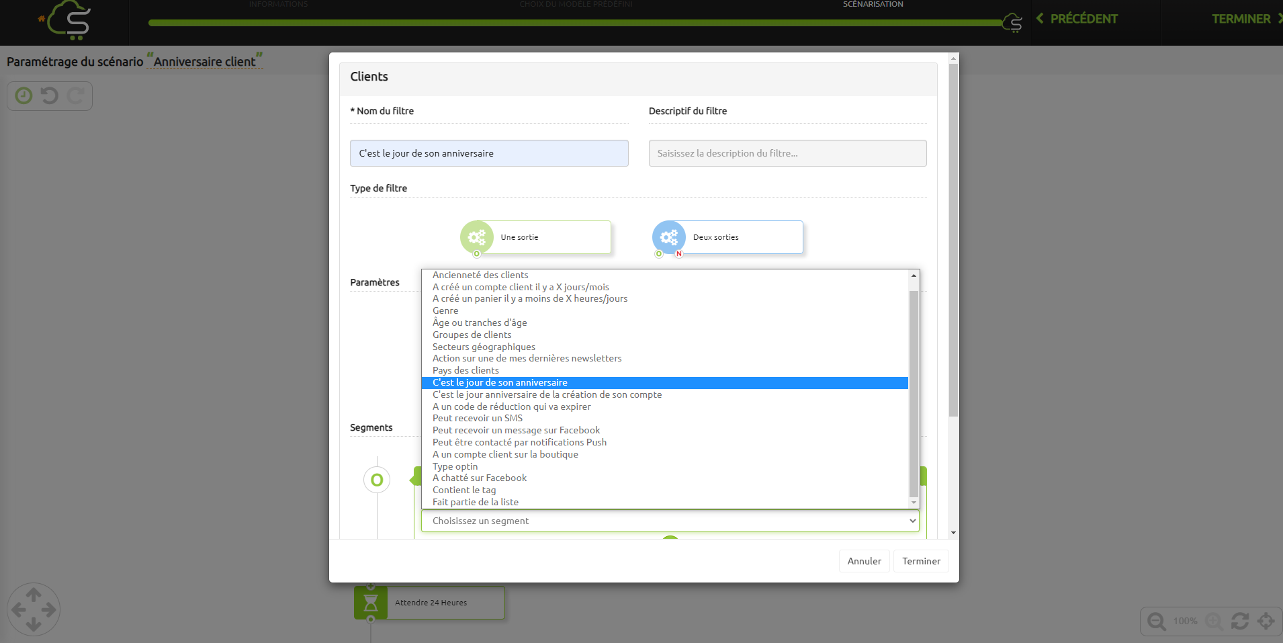Open the CHOIX DU MODÈLE PRÉDÉFINI step
This screenshot has height=643, width=1283.
click(x=576, y=4)
